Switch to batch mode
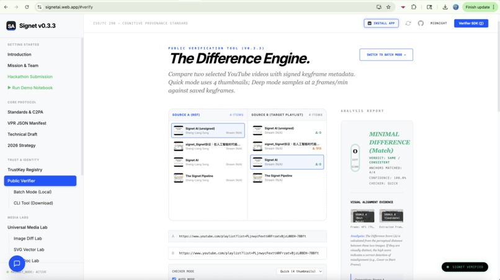The width and height of the screenshot is (500, 280). click(386, 55)
